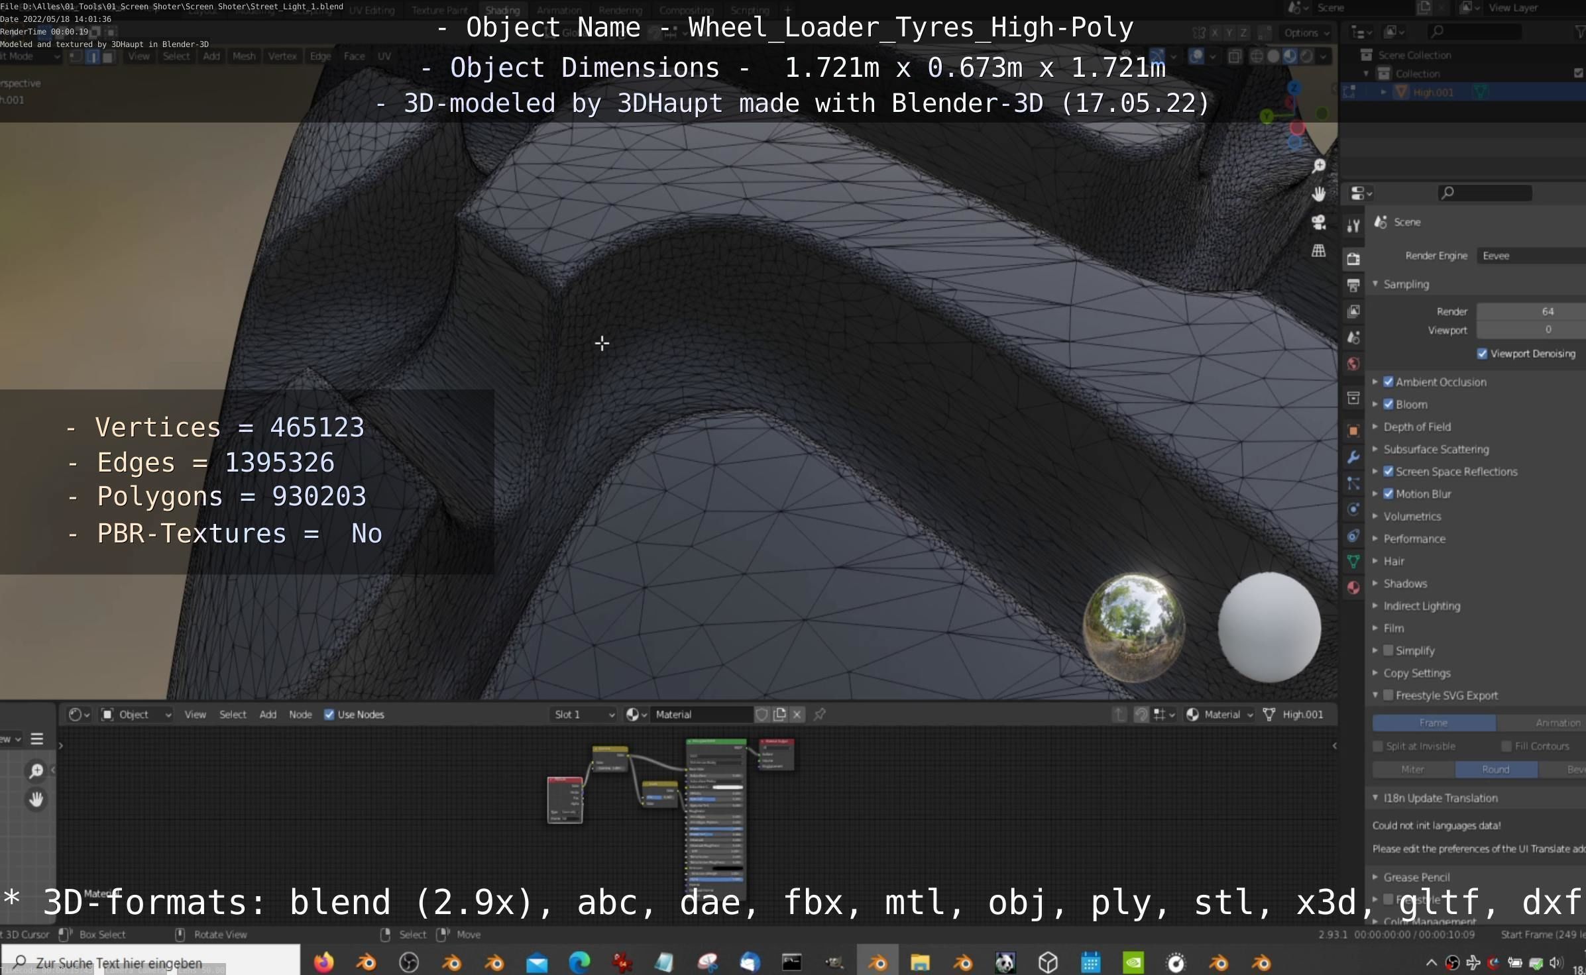
Task: Open Object Data mesh properties tab
Action: [1353, 562]
